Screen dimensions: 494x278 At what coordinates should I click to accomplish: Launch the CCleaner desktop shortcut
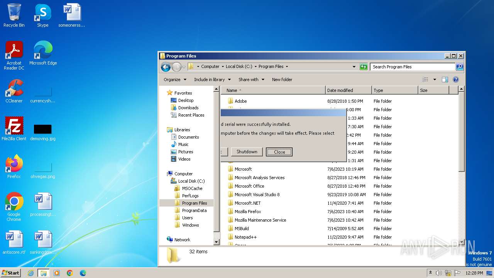pos(14,91)
